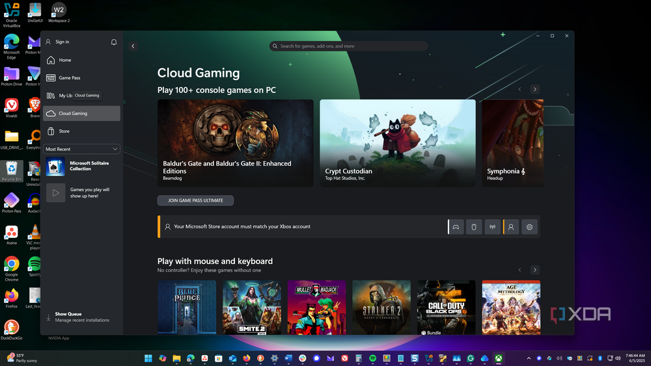Image resolution: width=651 pixels, height=366 pixels.
Task: Select Cloud Gaming in sidebar
Action: tap(81, 113)
